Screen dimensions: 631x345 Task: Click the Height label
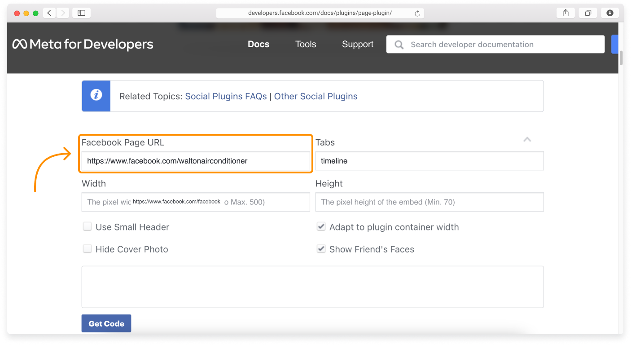329,183
